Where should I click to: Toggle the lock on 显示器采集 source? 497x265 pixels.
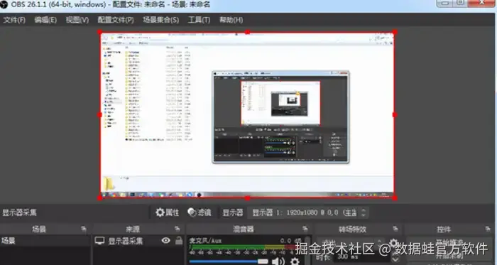coord(179,241)
